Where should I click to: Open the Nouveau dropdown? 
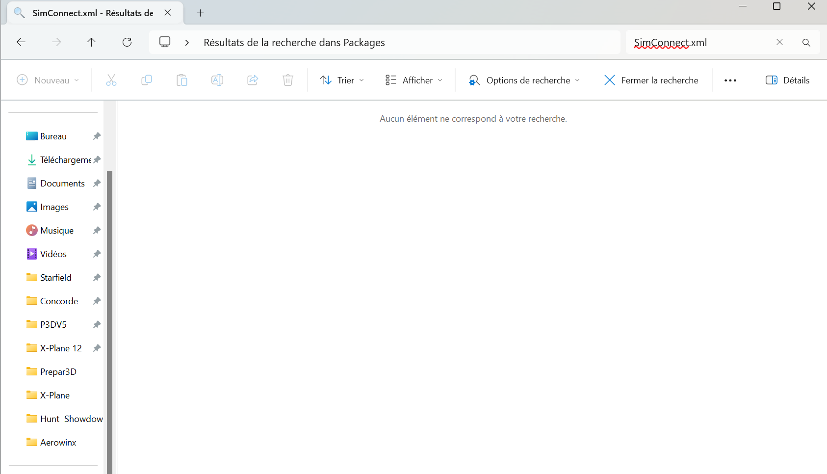[48, 80]
